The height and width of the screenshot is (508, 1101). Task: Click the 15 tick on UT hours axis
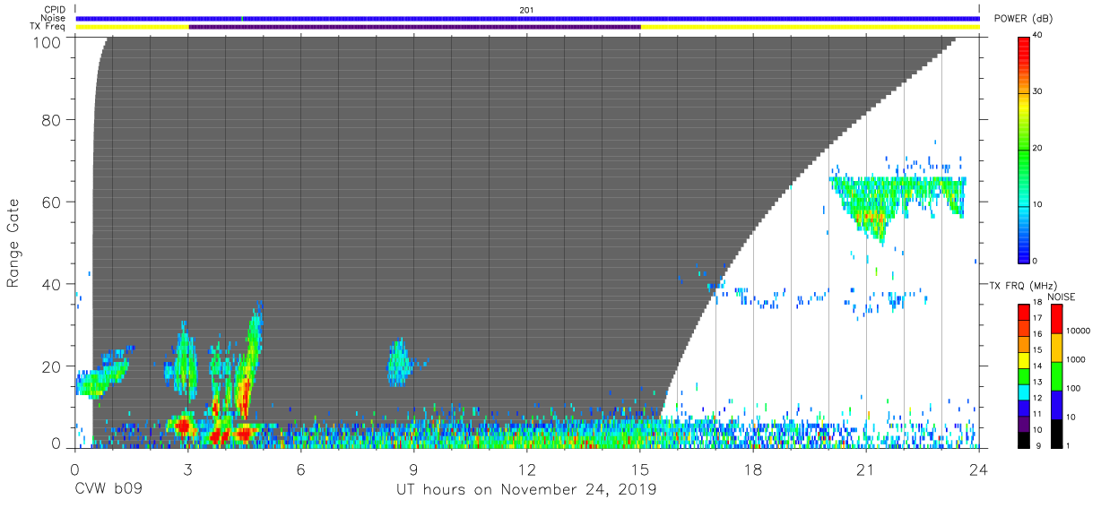coord(640,469)
